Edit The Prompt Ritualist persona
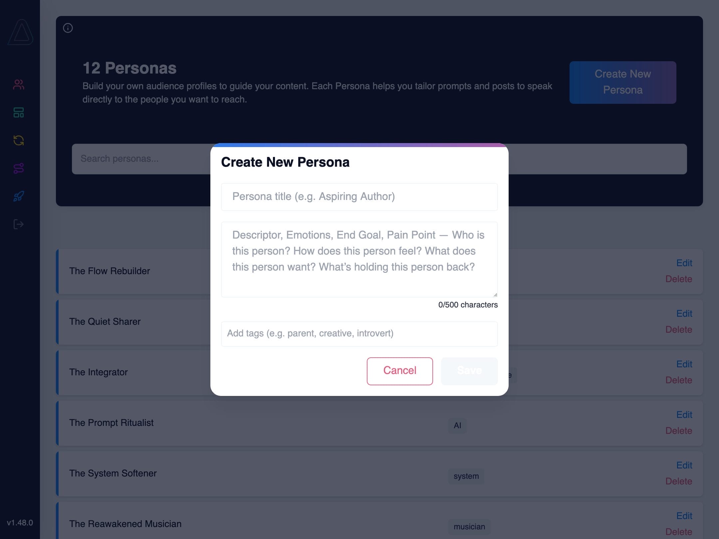Screen dimensions: 719x539 click(684, 415)
